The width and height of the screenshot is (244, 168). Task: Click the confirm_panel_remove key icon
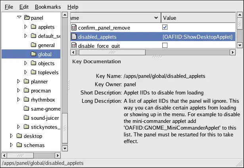(x=74, y=28)
